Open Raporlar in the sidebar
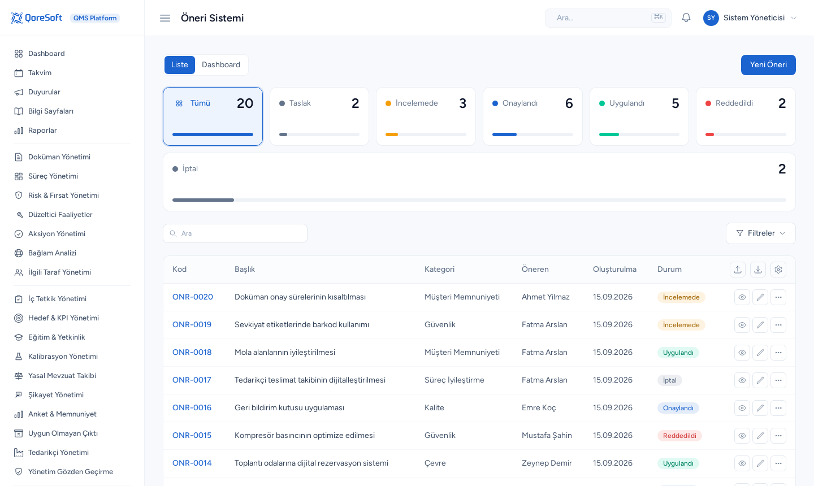Viewport: 814px width, 486px height. coord(72,131)
